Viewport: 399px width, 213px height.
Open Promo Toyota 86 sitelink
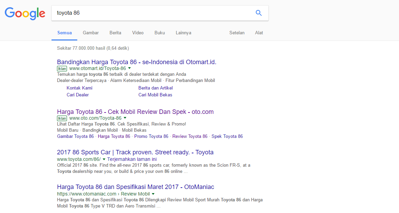151,137
